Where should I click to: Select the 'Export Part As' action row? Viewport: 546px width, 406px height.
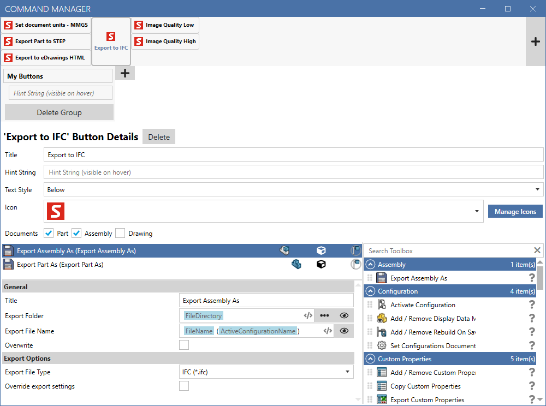pyautogui.click(x=182, y=265)
